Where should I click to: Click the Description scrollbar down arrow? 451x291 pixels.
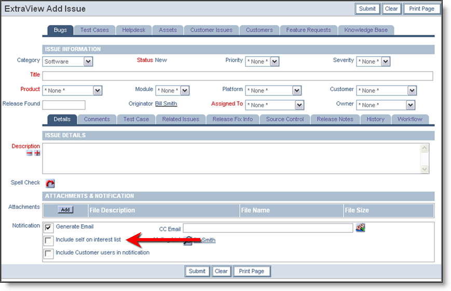point(425,169)
